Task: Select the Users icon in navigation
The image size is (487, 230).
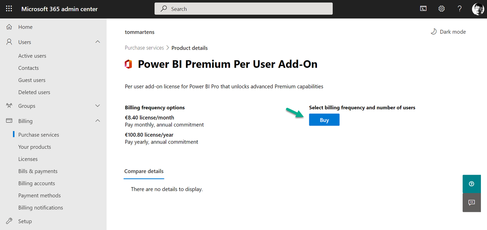Action: [9, 42]
